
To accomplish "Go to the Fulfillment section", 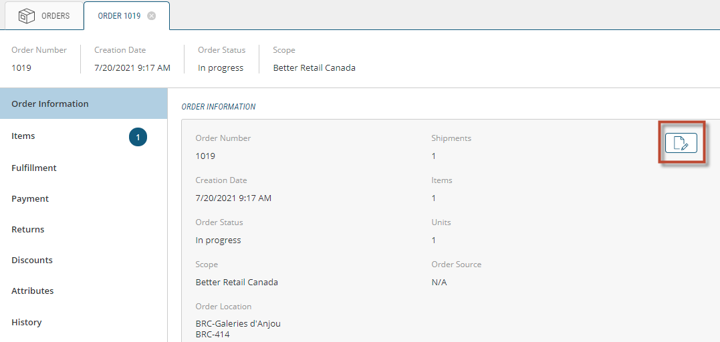I will (x=34, y=168).
